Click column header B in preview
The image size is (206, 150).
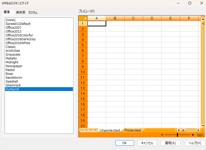click(x=115, y=18)
